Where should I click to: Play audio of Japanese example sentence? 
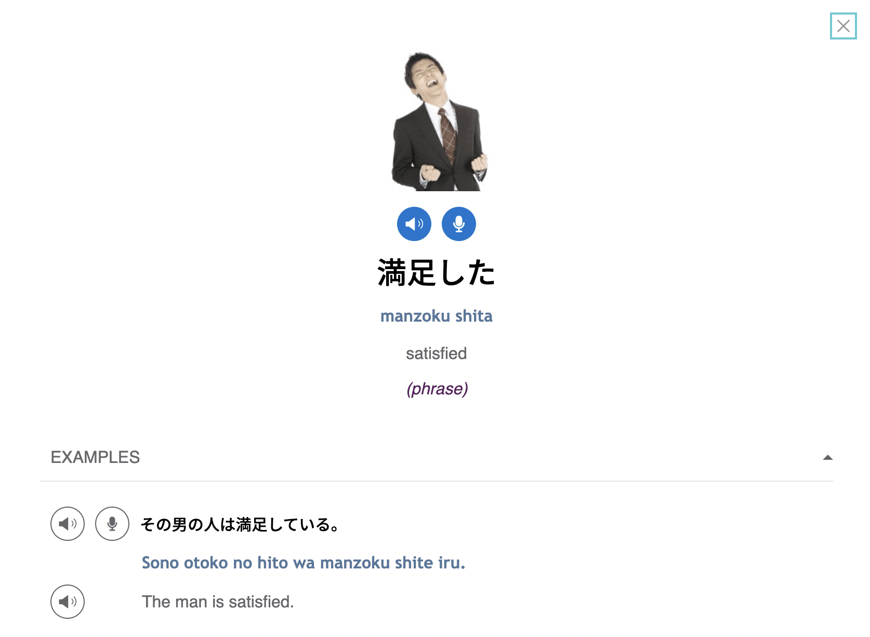68,524
